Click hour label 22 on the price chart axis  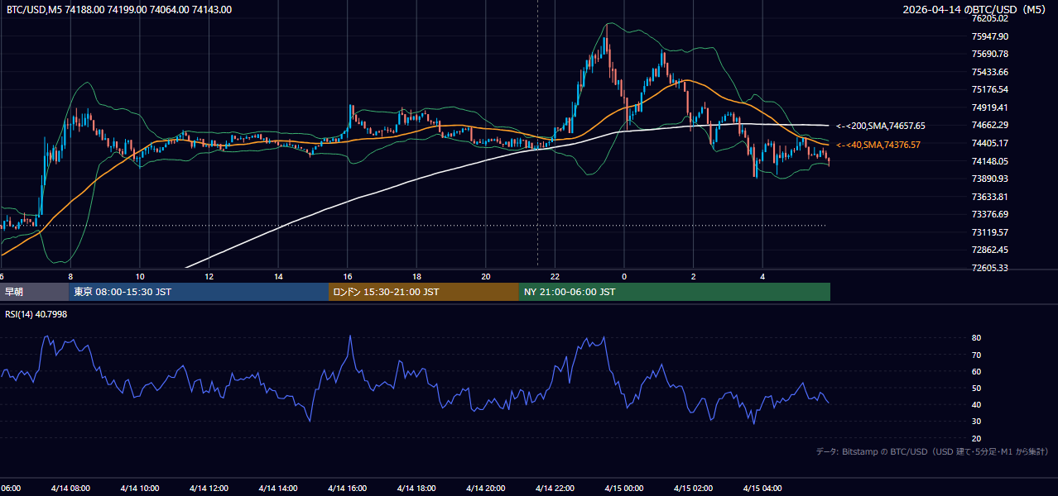pyautogui.click(x=555, y=276)
